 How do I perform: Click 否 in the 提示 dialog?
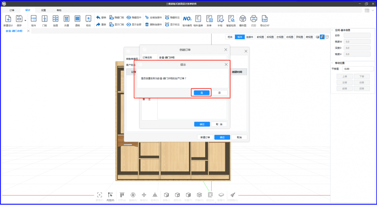tap(219, 93)
